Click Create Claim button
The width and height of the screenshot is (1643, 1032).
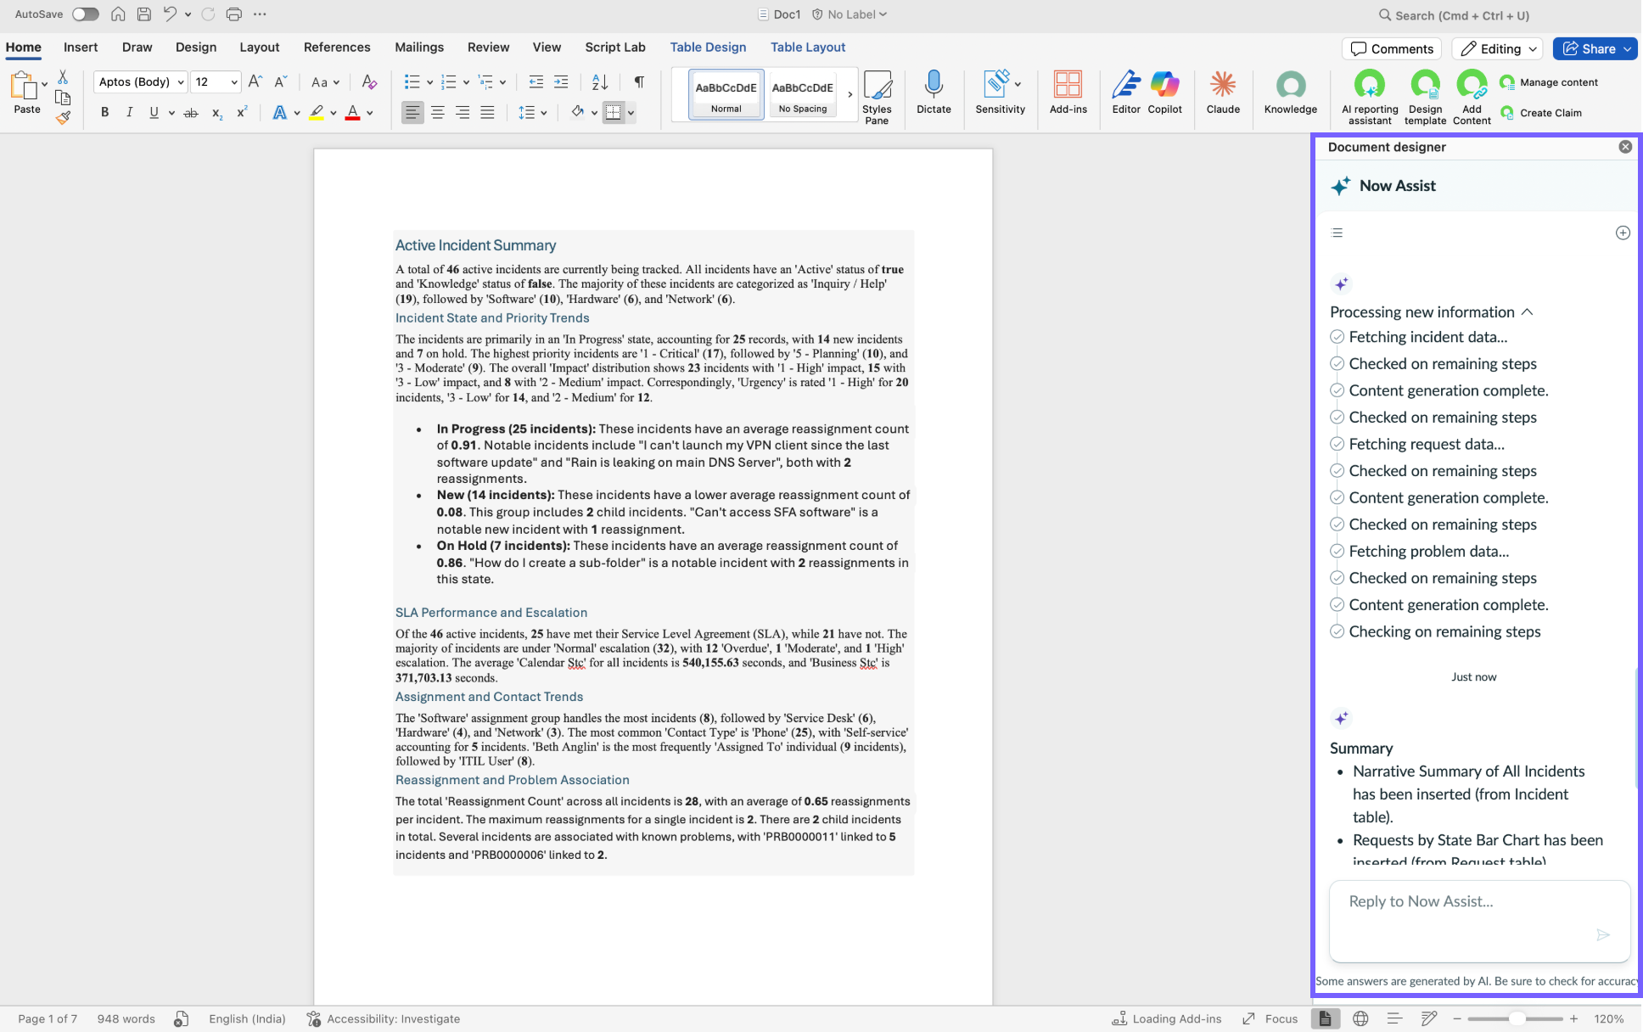click(x=1541, y=113)
